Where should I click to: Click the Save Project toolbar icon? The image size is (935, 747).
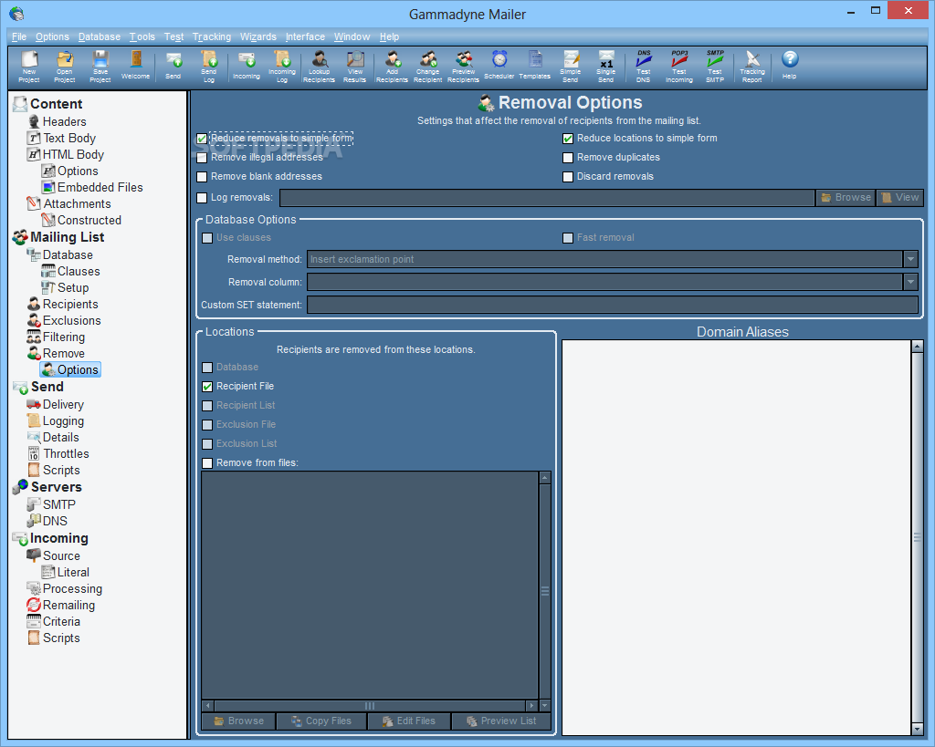tap(100, 66)
